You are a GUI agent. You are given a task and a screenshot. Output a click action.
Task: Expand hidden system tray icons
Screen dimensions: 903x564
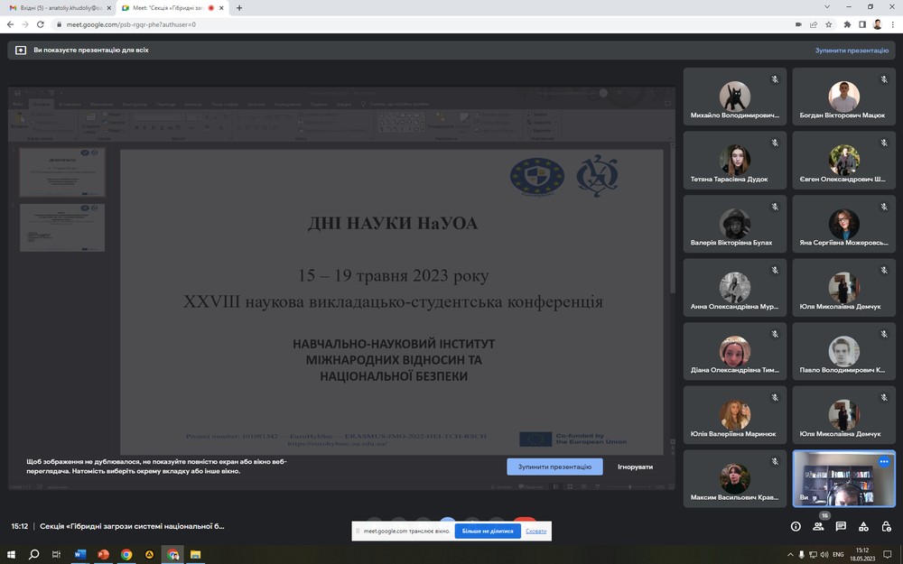tap(777, 554)
